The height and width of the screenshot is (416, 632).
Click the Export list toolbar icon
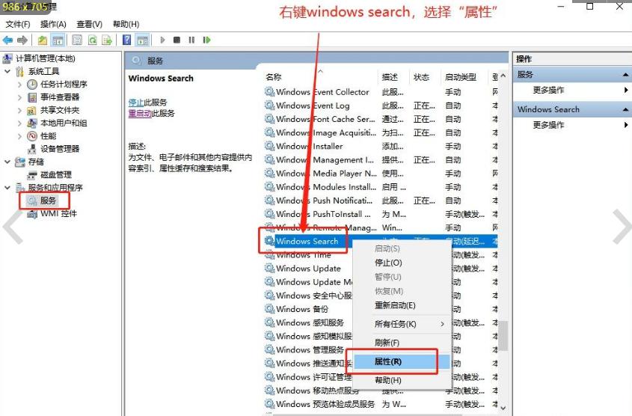coord(107,40)
